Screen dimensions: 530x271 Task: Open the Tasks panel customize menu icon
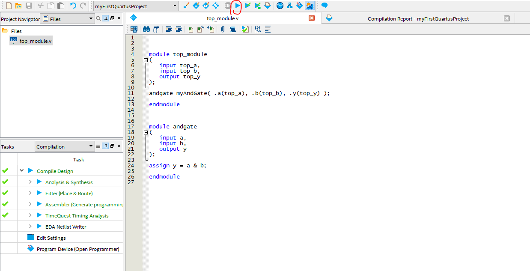tap(98, 146)
